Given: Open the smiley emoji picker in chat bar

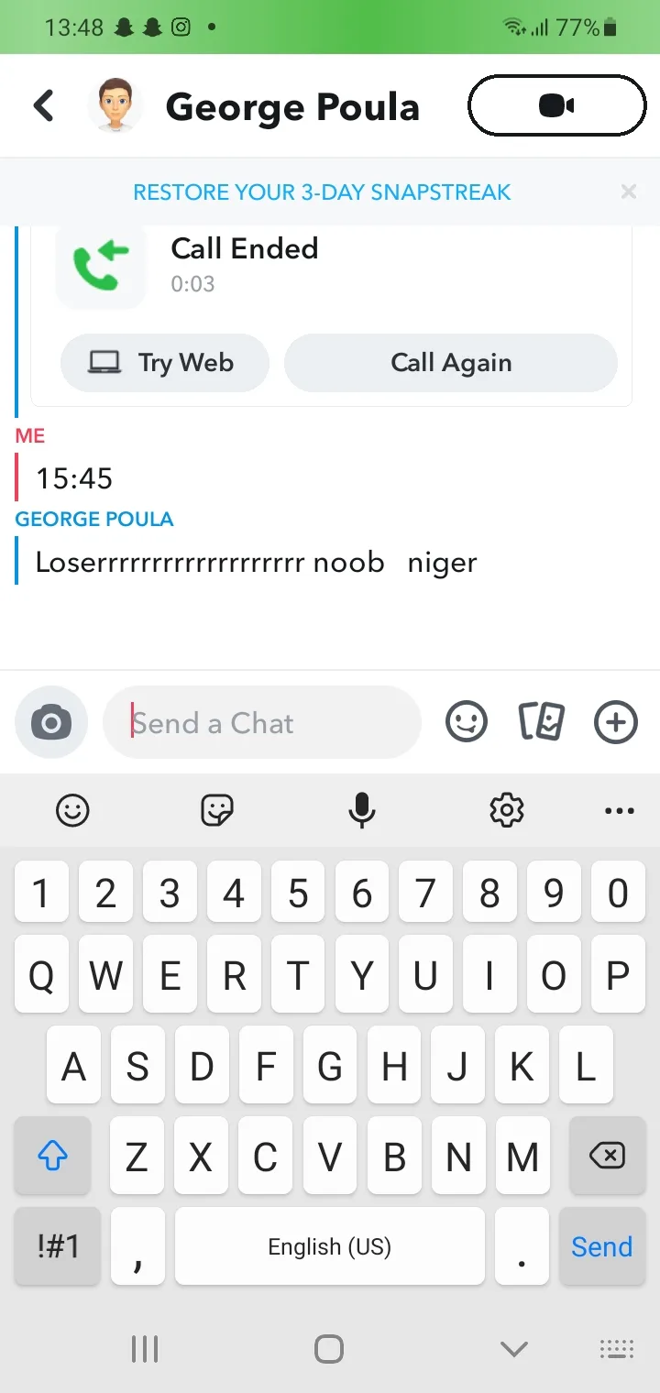Looking at the screenshot, I should click(x=467, y=723).
